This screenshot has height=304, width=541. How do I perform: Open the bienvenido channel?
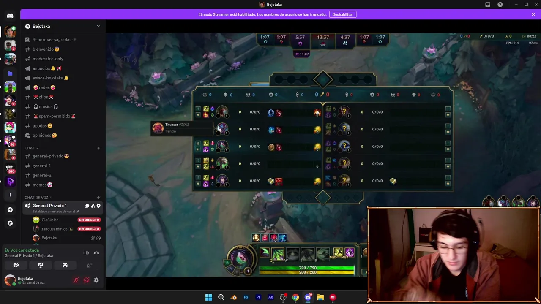63,49
